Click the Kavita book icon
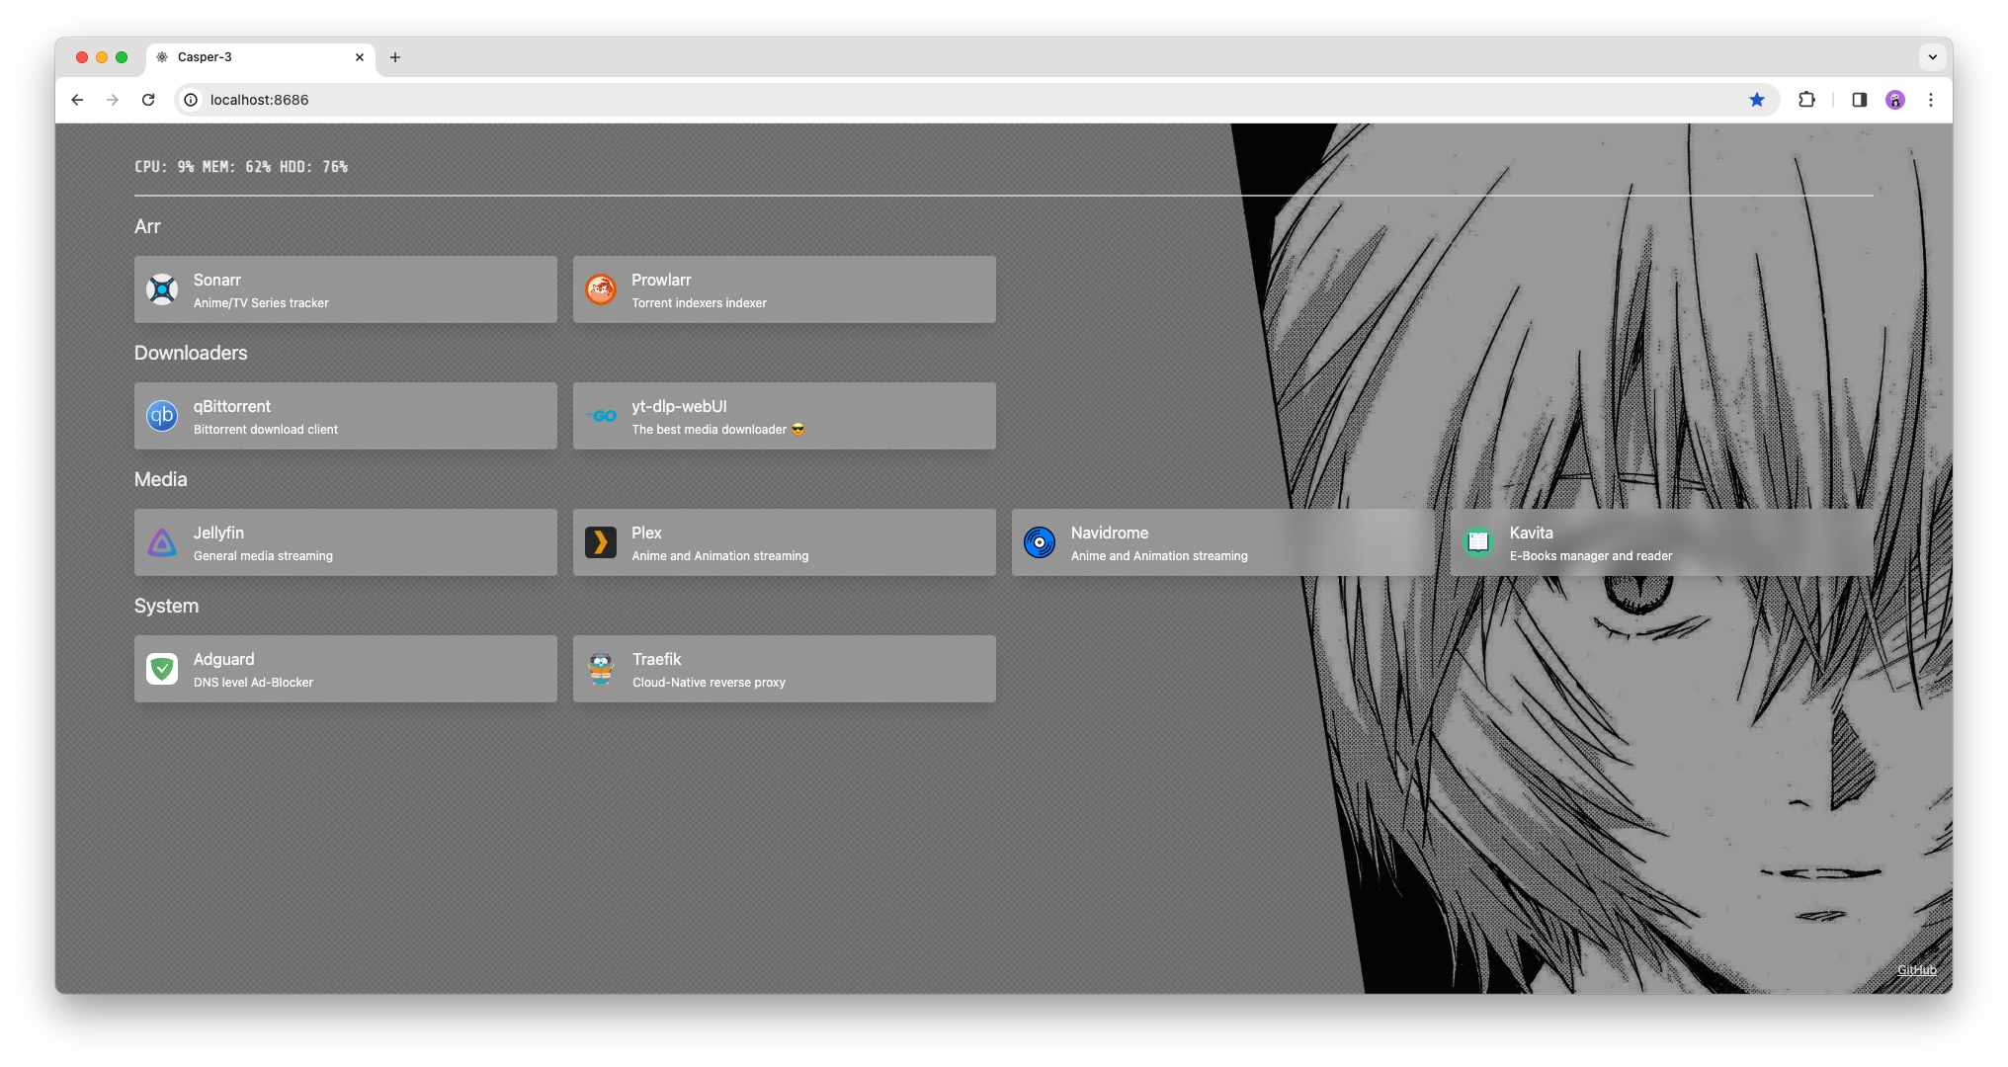 point(1478,542)
